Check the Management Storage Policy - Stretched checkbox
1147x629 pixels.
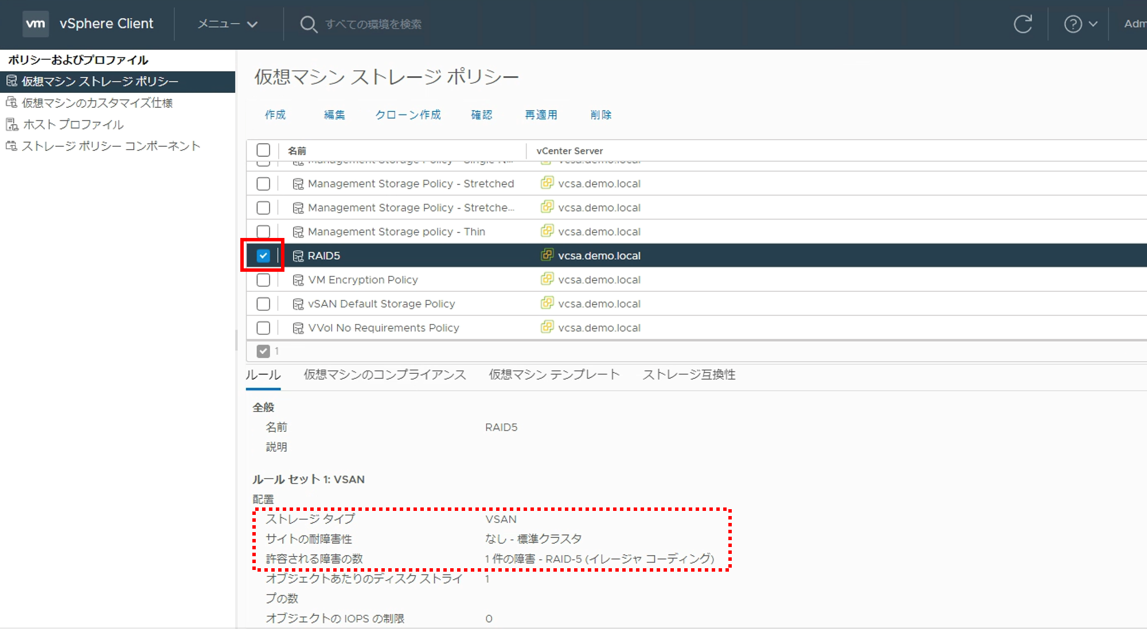(x=263, y=183)
